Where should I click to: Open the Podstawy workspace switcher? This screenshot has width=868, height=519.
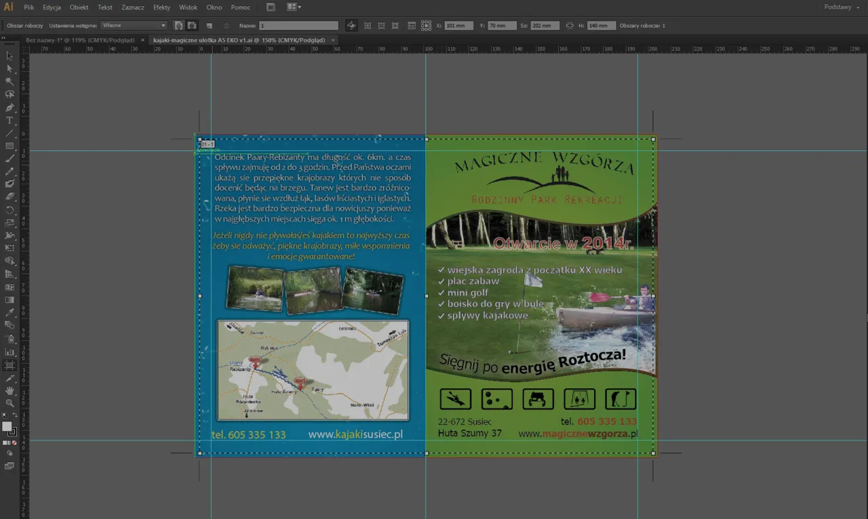tap(839, 7)
